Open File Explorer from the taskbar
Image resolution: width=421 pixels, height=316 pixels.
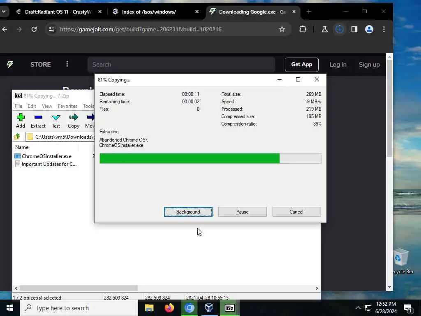[149, 308]
